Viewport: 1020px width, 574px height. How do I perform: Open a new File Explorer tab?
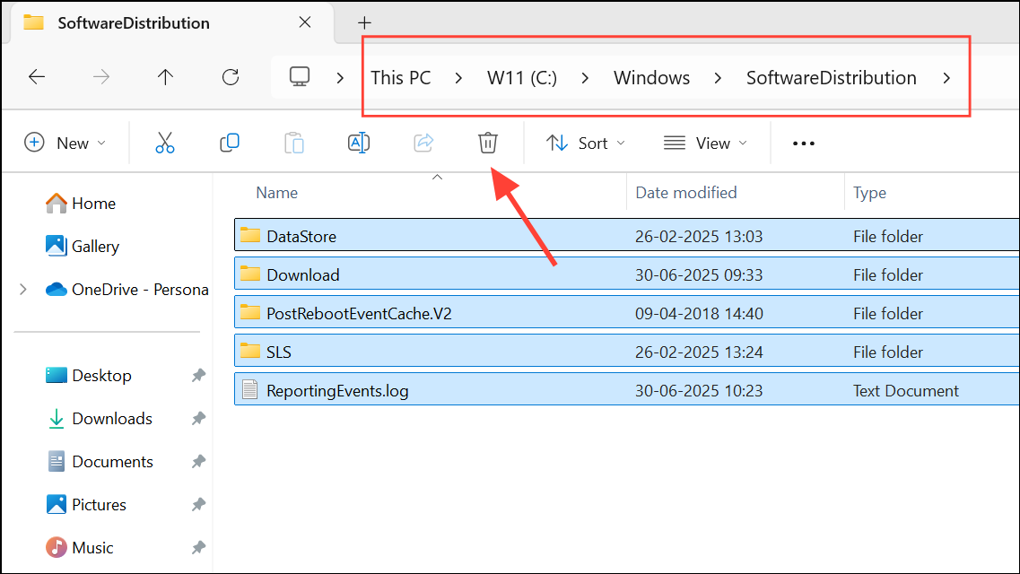click(364, 22)
